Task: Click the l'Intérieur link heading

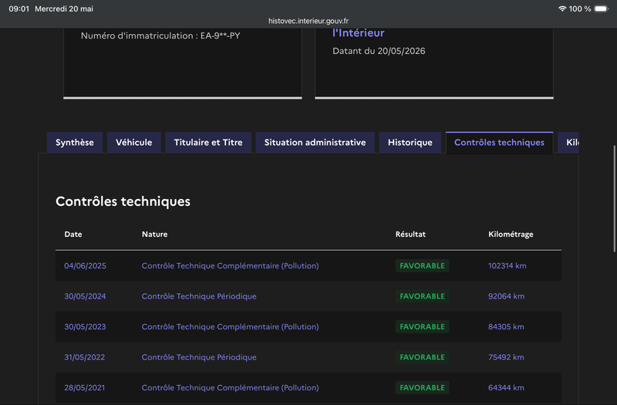Action: coord(358,33)
